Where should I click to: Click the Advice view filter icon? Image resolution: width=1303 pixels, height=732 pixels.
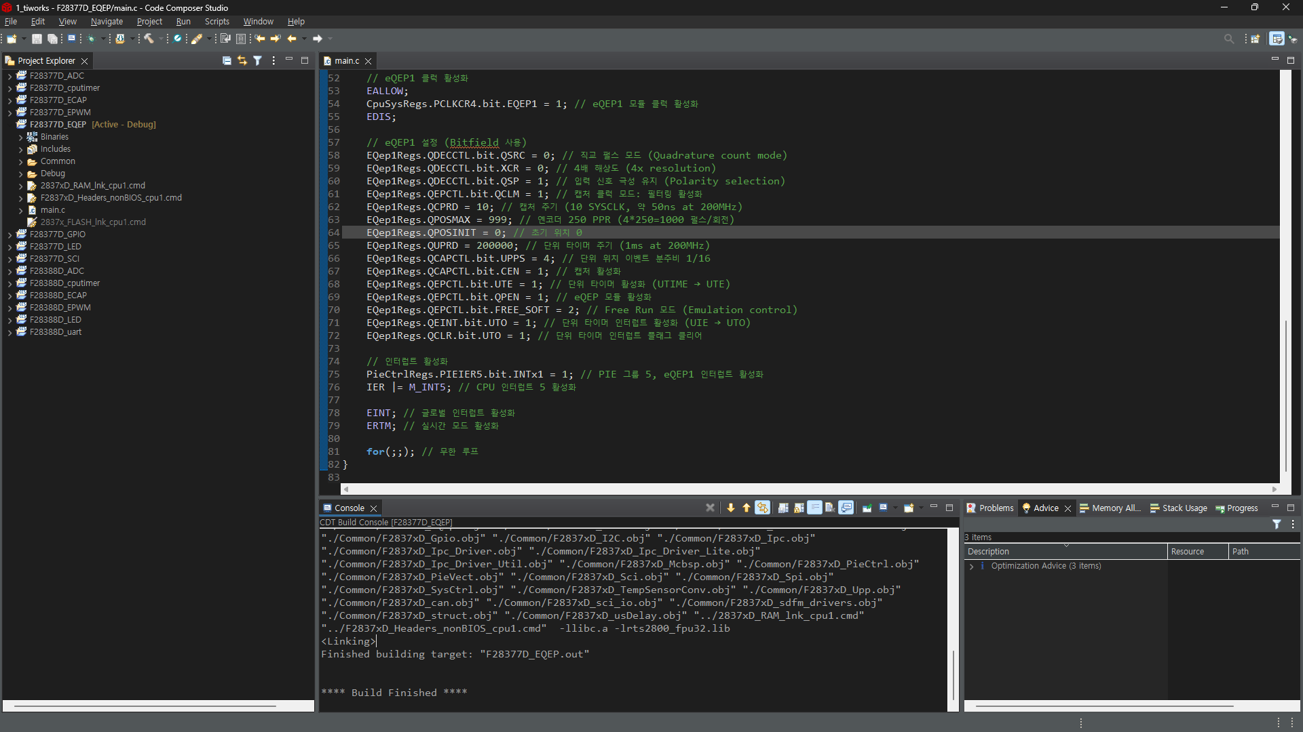[1276, 524]
